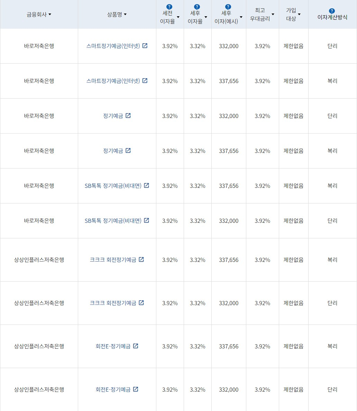Click external link icon next to 크크크 회전정기예금
This screenshot has width=357, height=411.
click(x=141, y=259)
